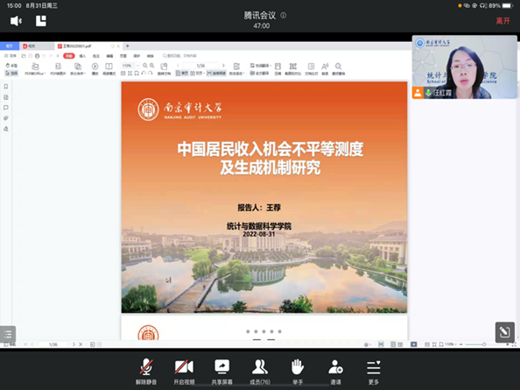The image size is (520, 390).
Task: Raise hand with 举手 icon
Action: (298, 372)
